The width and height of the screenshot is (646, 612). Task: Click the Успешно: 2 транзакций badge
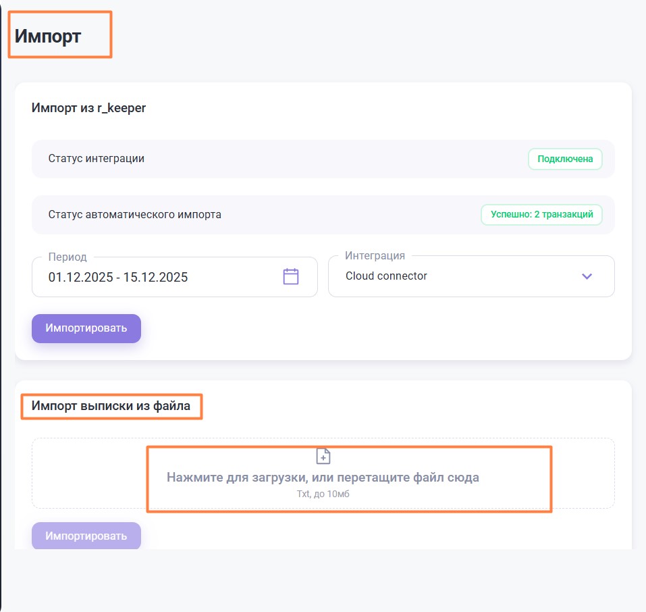click(x=541, y=215)
